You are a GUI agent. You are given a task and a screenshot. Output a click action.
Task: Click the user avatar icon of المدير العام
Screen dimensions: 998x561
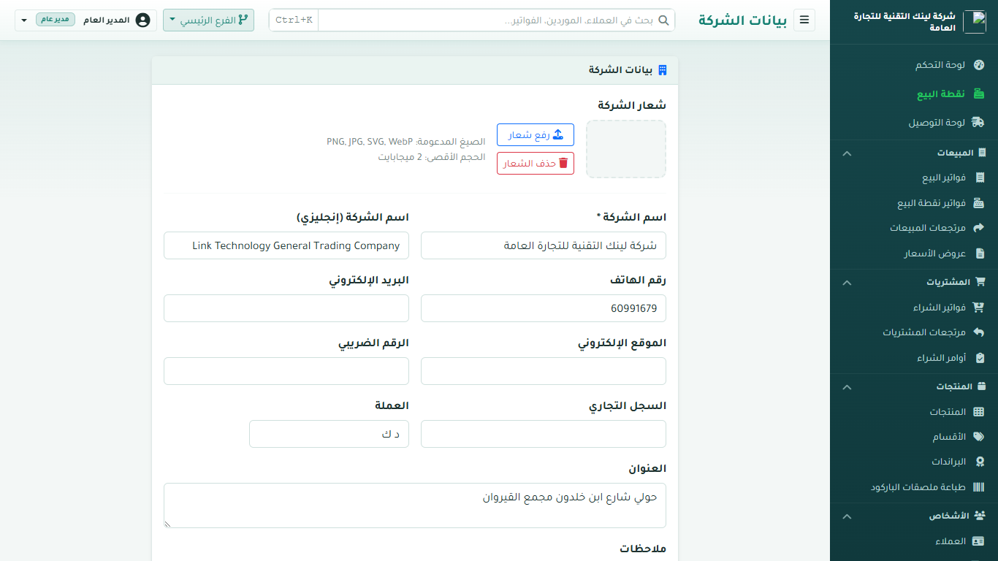point(143,20)
